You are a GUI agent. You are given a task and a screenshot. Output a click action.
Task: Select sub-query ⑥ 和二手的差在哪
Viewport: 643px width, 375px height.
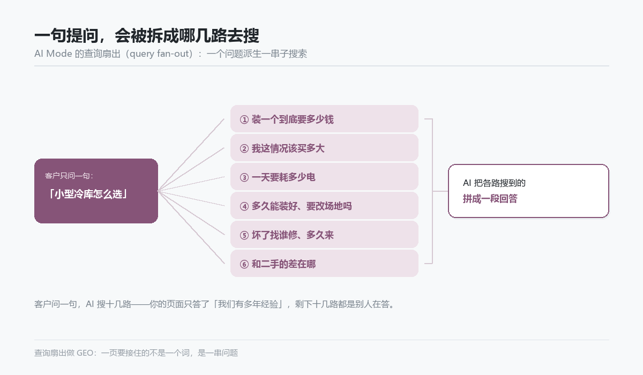(324, 264)
